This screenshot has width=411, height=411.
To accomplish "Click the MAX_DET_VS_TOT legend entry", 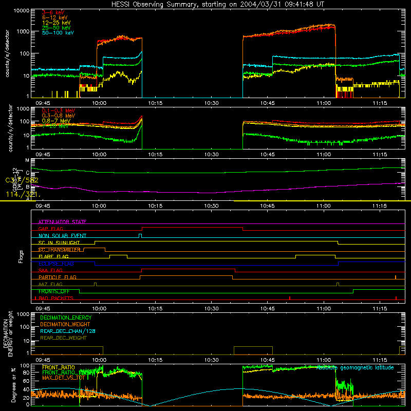I will 64,378.
